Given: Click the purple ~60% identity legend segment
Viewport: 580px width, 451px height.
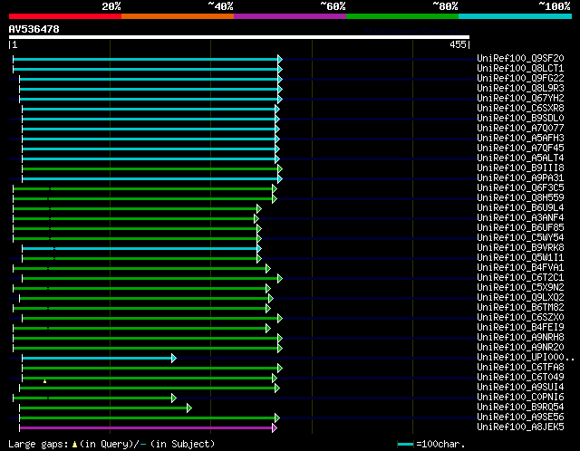Looking at the screenshot, I should 290,16.
